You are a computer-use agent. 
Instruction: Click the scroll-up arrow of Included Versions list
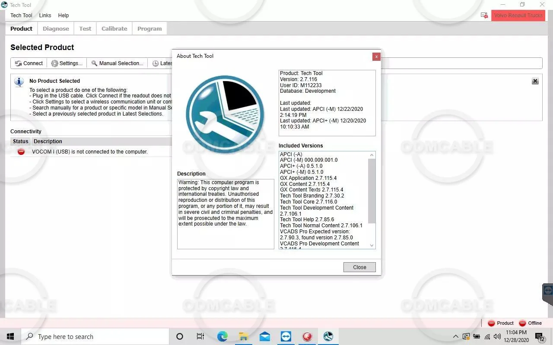point(372,155)
